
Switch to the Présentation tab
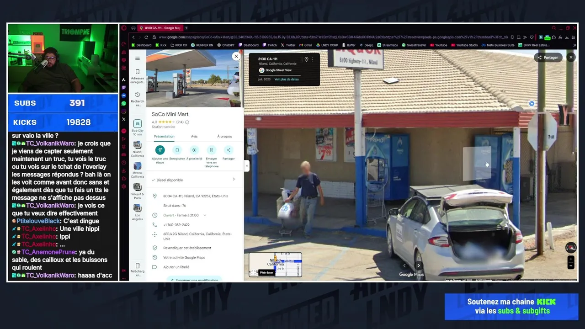click(164, 136)
